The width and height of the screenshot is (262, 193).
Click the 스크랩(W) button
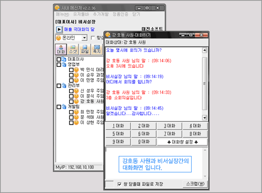(195, 184)
